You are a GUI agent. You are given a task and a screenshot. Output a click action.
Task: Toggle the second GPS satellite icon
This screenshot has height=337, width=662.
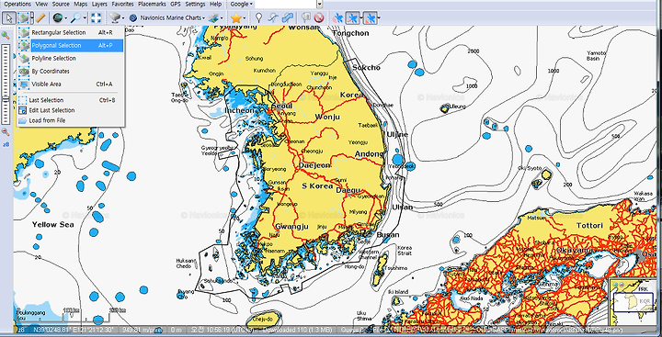(x=352, y=17)
